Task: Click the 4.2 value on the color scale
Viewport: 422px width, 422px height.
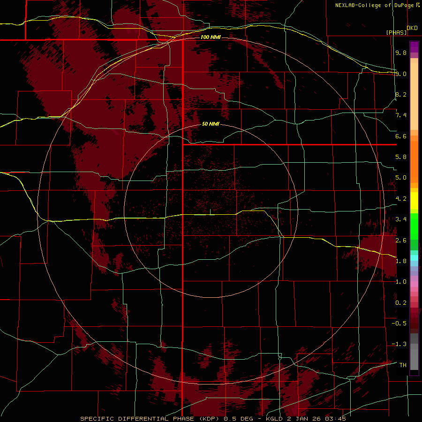Action: click(x=401, y=199)
